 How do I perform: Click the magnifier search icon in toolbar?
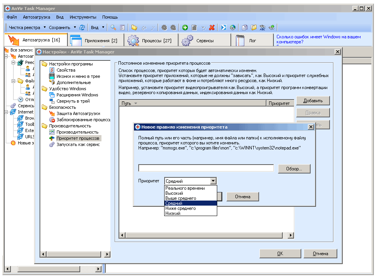(x=113, y=27)
